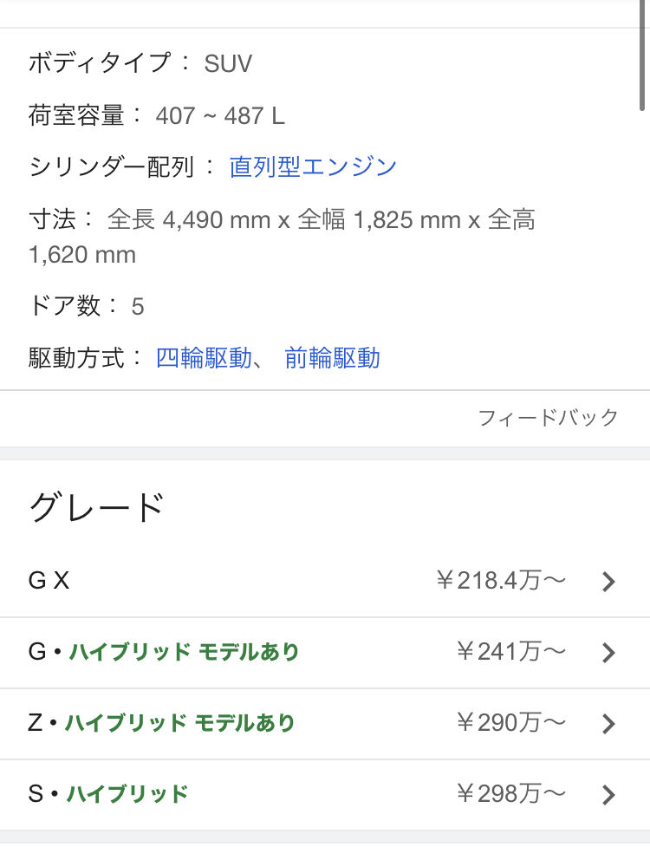Tap the ￥298万〜 price
Screen dimensions: 650x847
tap(511, 794)
